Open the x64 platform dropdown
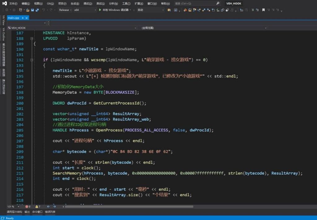This screenshot has height=220, width=317. pos(95,10)
